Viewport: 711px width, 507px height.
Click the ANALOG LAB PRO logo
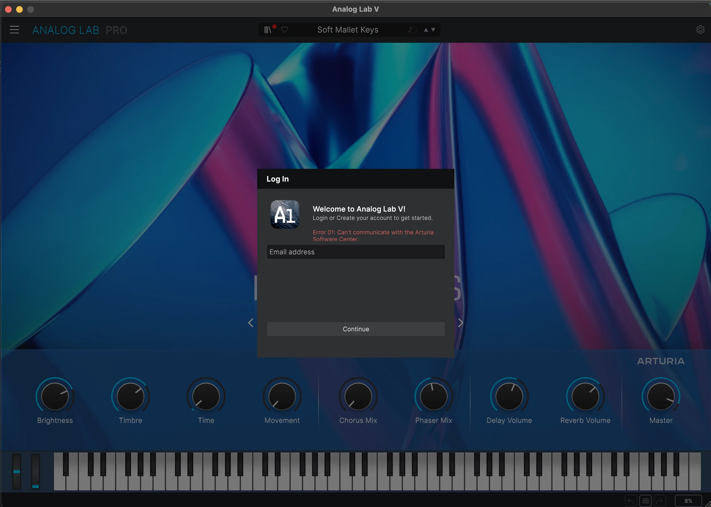coord(80,30)
